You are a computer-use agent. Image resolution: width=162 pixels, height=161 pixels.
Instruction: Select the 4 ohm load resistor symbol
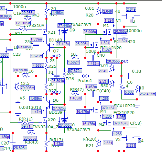click(x=121, y=86)
